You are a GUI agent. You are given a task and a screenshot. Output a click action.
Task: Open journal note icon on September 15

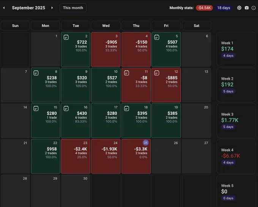(x=36, y=108)
